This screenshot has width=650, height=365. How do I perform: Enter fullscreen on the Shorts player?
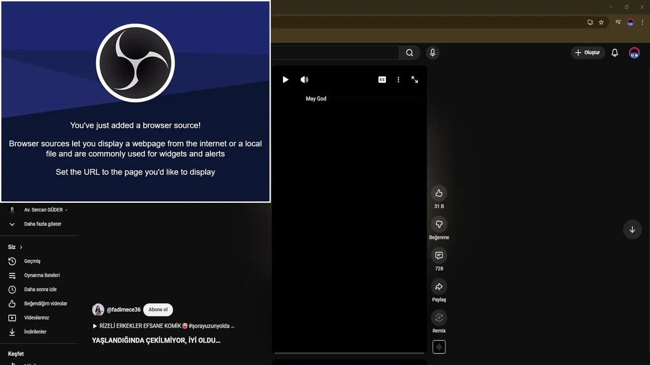415,80
